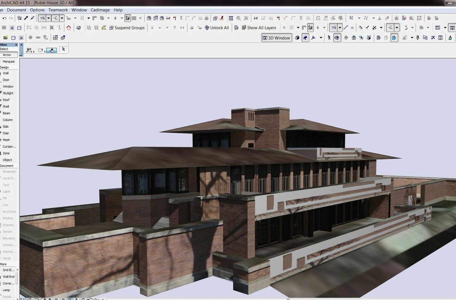Toggle the highlighted blue document button in 3D toolbar
Image resolution: width=456 pixels, height=300 pixels.
tap(394, 38)
